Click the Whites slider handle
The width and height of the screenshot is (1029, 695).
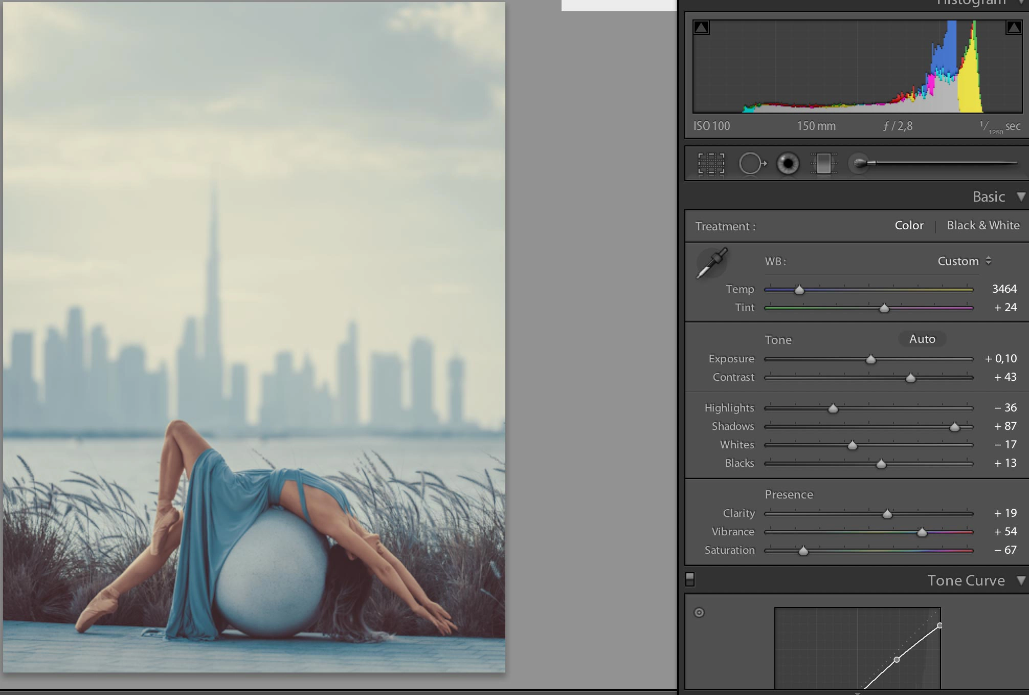pyautogui.click(x=853, y=445)
